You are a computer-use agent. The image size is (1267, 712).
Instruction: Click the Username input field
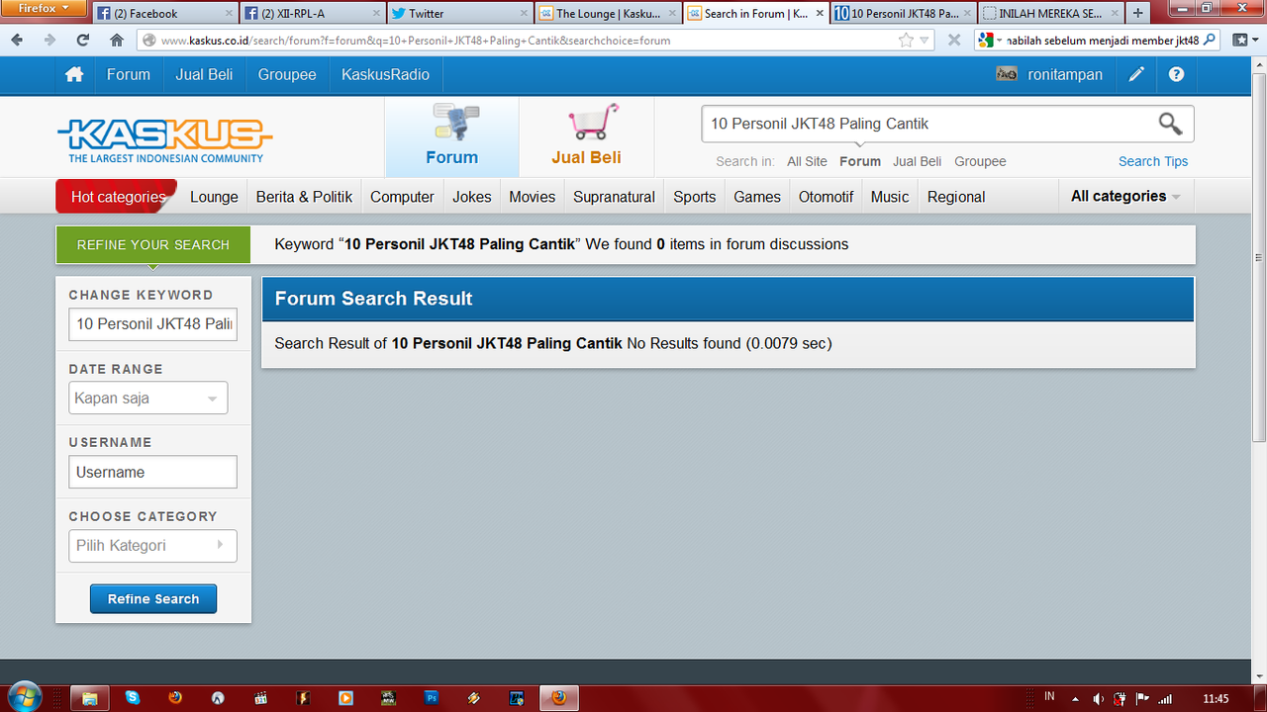tap(152, 472)
